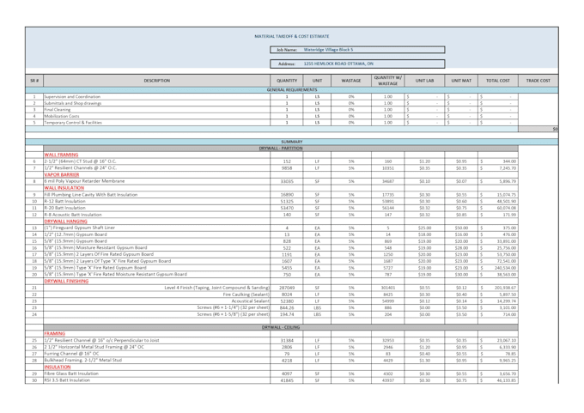The height and width of the screenshot is (413, 584).
Task: Click the Furring Channel @ 16" OC cell
Action: (x=157, y=354)
